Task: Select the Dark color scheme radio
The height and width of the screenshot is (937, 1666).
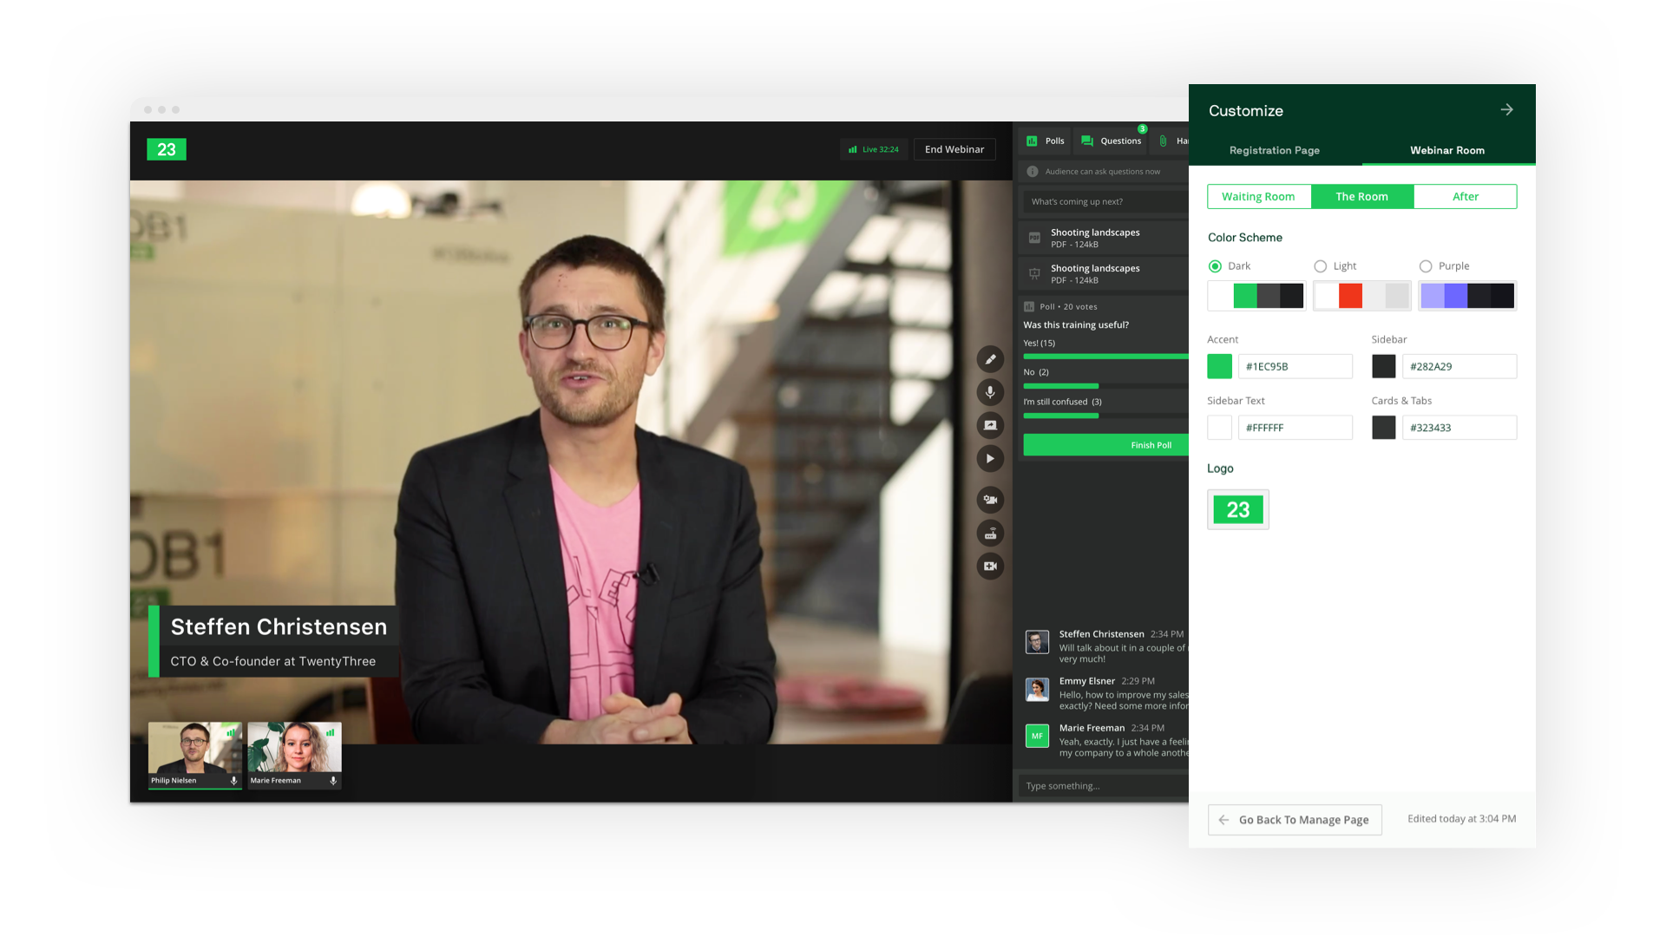Action: [x=1216, y=266]
